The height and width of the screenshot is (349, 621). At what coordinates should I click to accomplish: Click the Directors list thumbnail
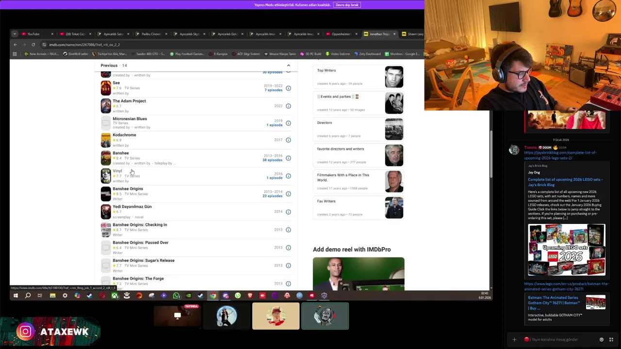click(394, 129)
